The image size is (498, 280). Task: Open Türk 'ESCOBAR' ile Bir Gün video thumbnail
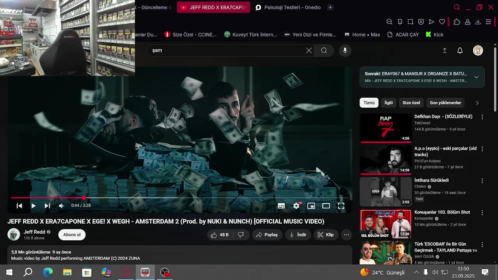tap(386, 253)
